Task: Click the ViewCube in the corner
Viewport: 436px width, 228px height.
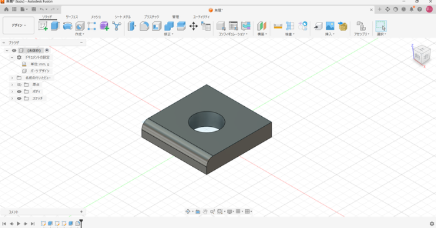Action: click(x=422, y=55)
